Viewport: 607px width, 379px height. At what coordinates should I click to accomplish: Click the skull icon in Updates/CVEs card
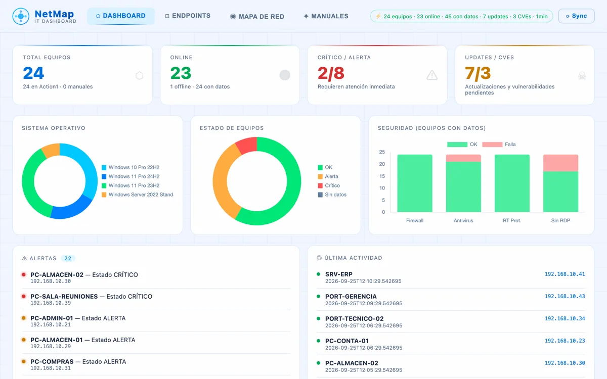pyautogui.click(x=582, y=76)
